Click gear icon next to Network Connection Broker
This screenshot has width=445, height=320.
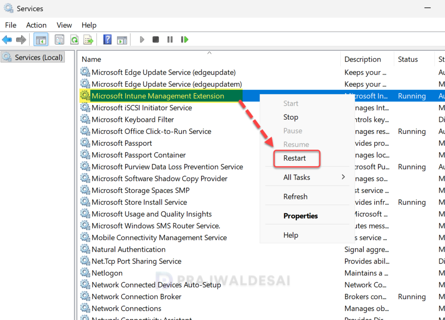(85, 296)
